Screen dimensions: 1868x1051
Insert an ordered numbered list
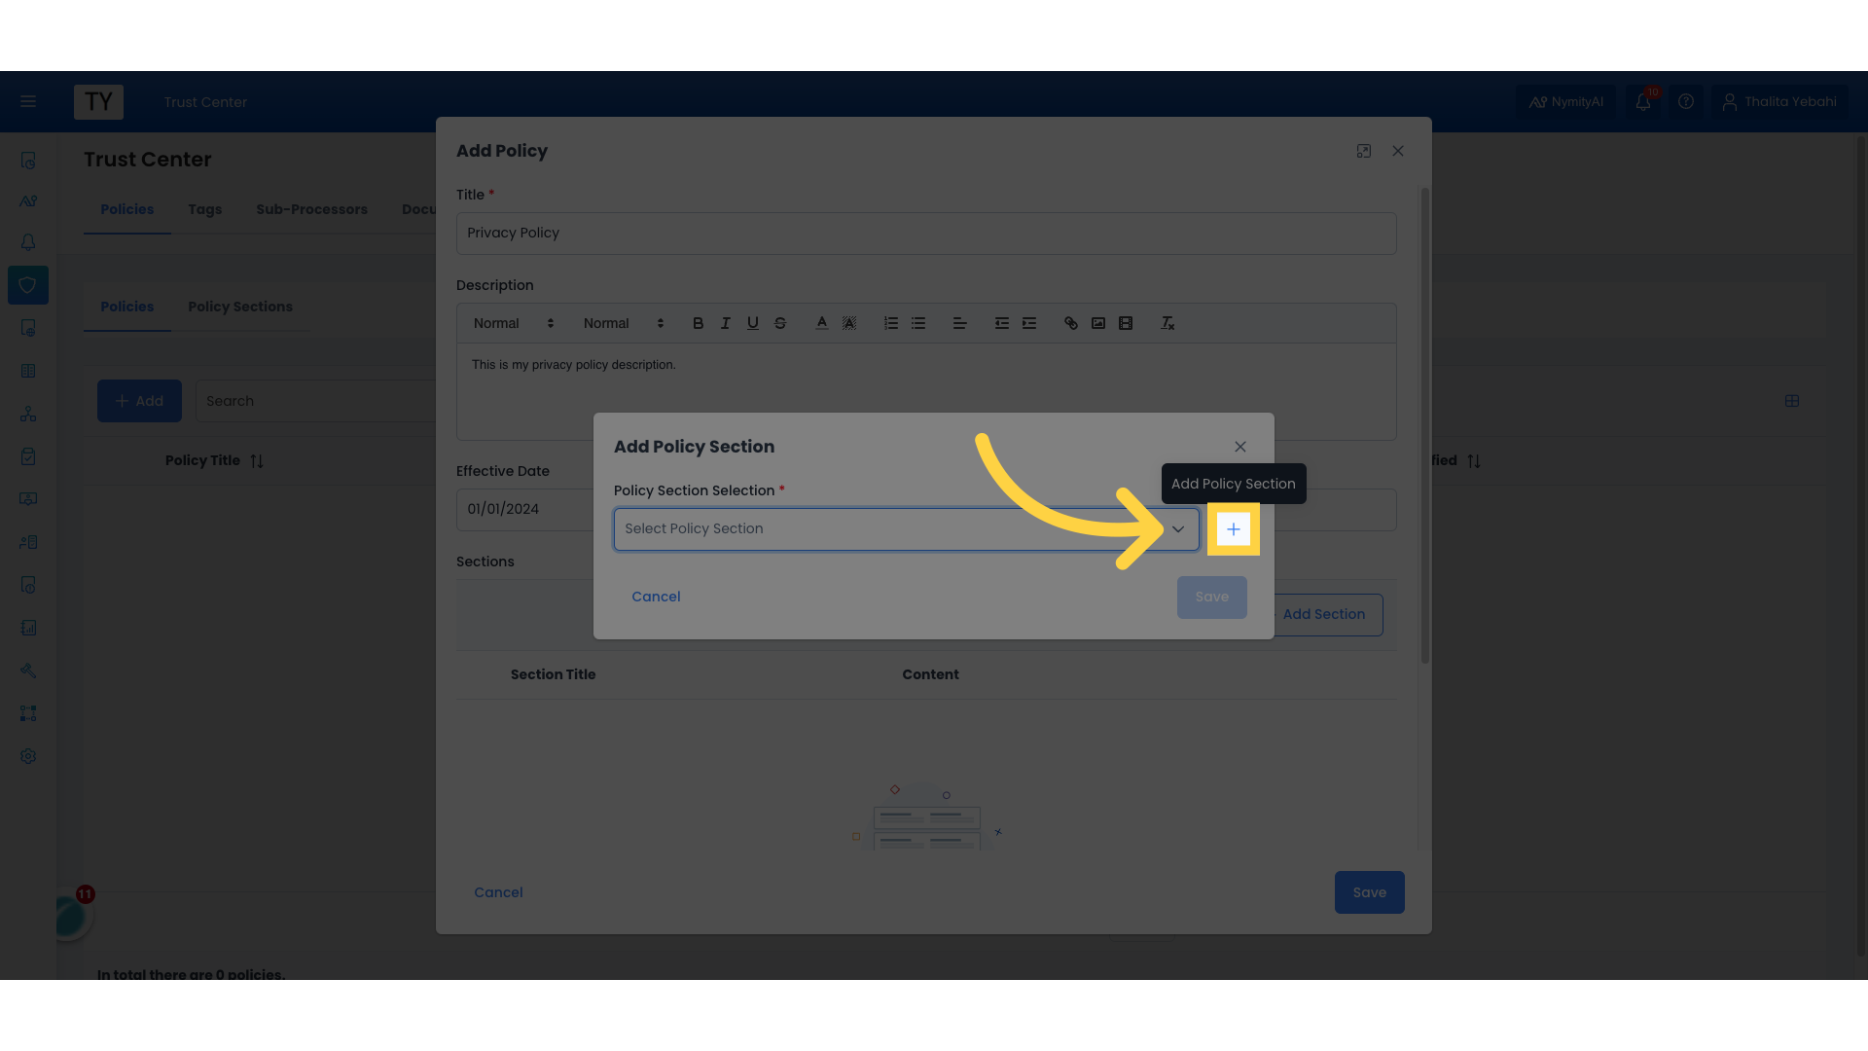pyautogui.click(x=890, y=323)
